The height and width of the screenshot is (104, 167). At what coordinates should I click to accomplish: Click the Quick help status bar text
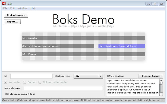83,100
